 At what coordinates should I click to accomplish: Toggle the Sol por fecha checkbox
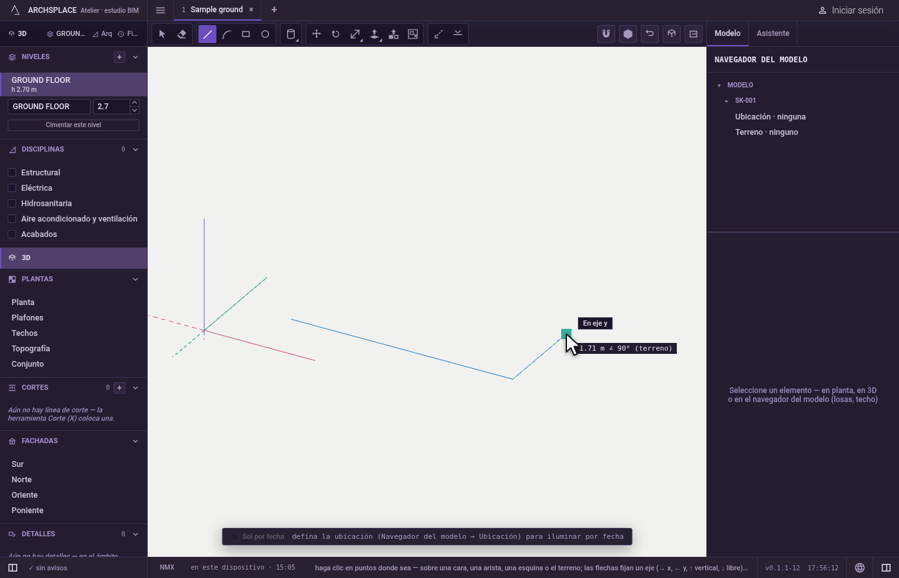coord(234,536)
